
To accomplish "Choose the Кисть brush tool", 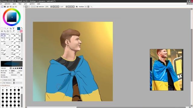I will (8, 46).
